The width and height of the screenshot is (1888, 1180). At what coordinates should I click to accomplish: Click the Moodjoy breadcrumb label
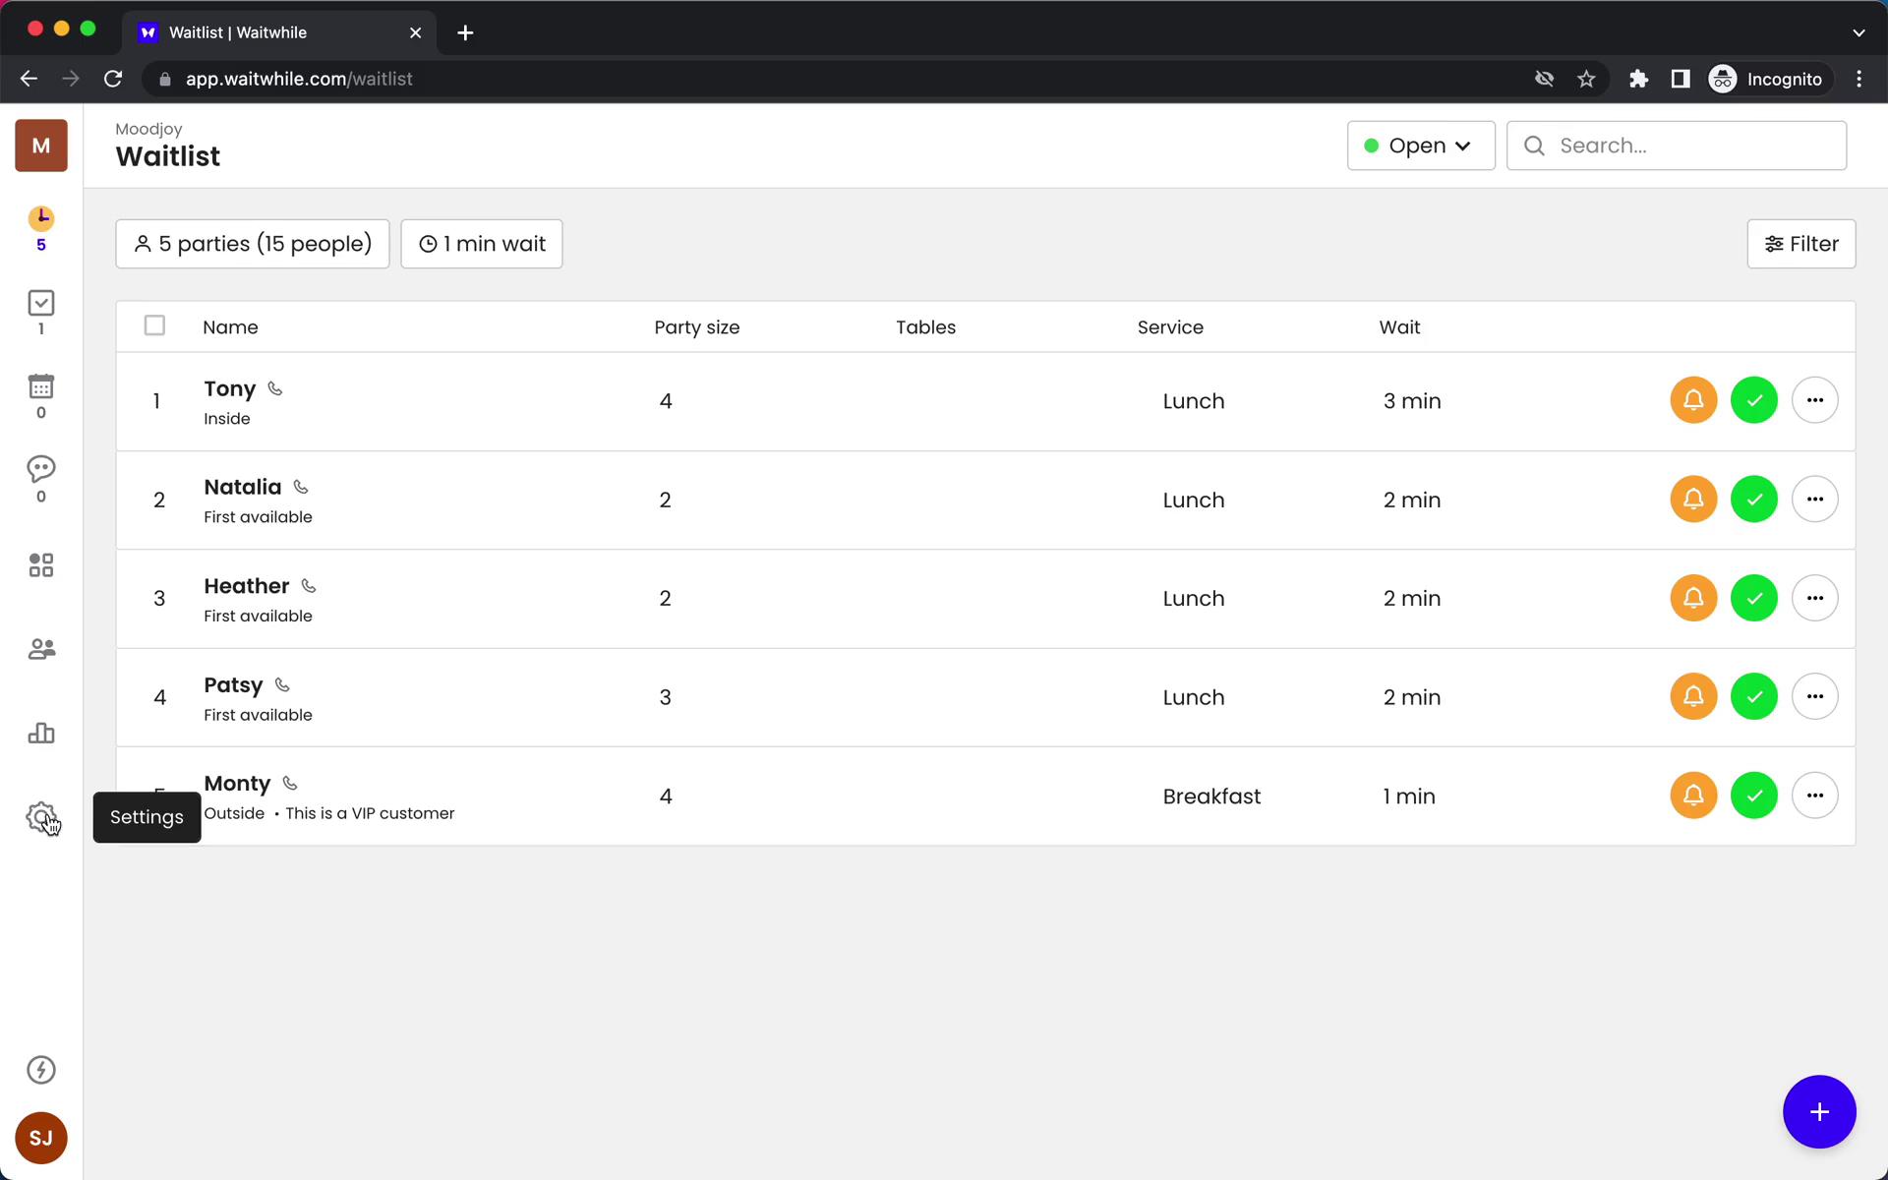coord(148,129)
